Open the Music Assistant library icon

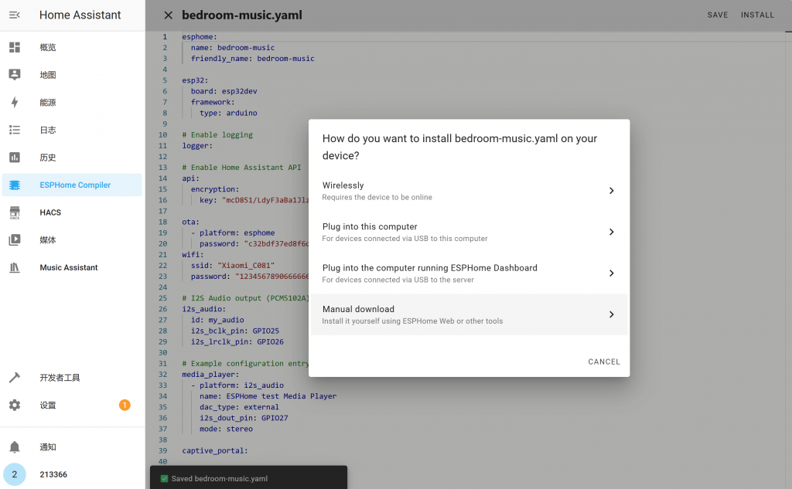15,267
